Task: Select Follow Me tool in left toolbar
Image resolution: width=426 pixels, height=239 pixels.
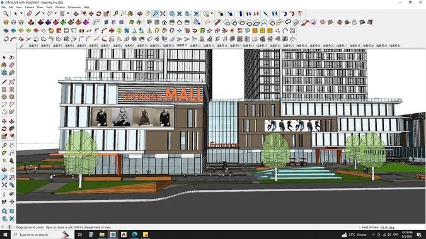Action: click(12, 129)
